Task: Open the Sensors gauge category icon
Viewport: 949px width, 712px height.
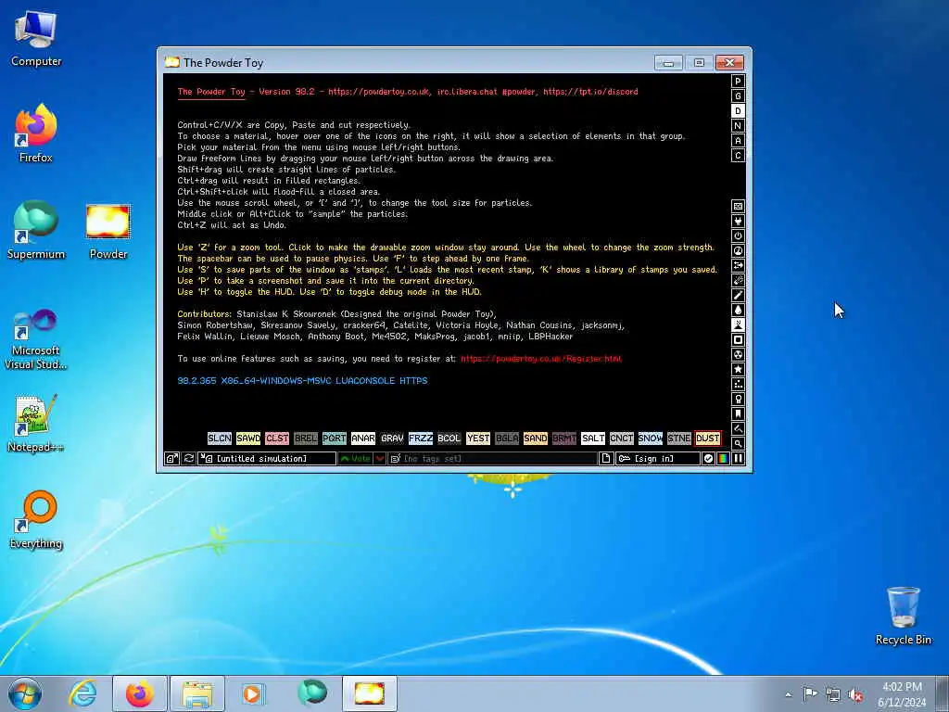Action: click(x=738, y=250)
